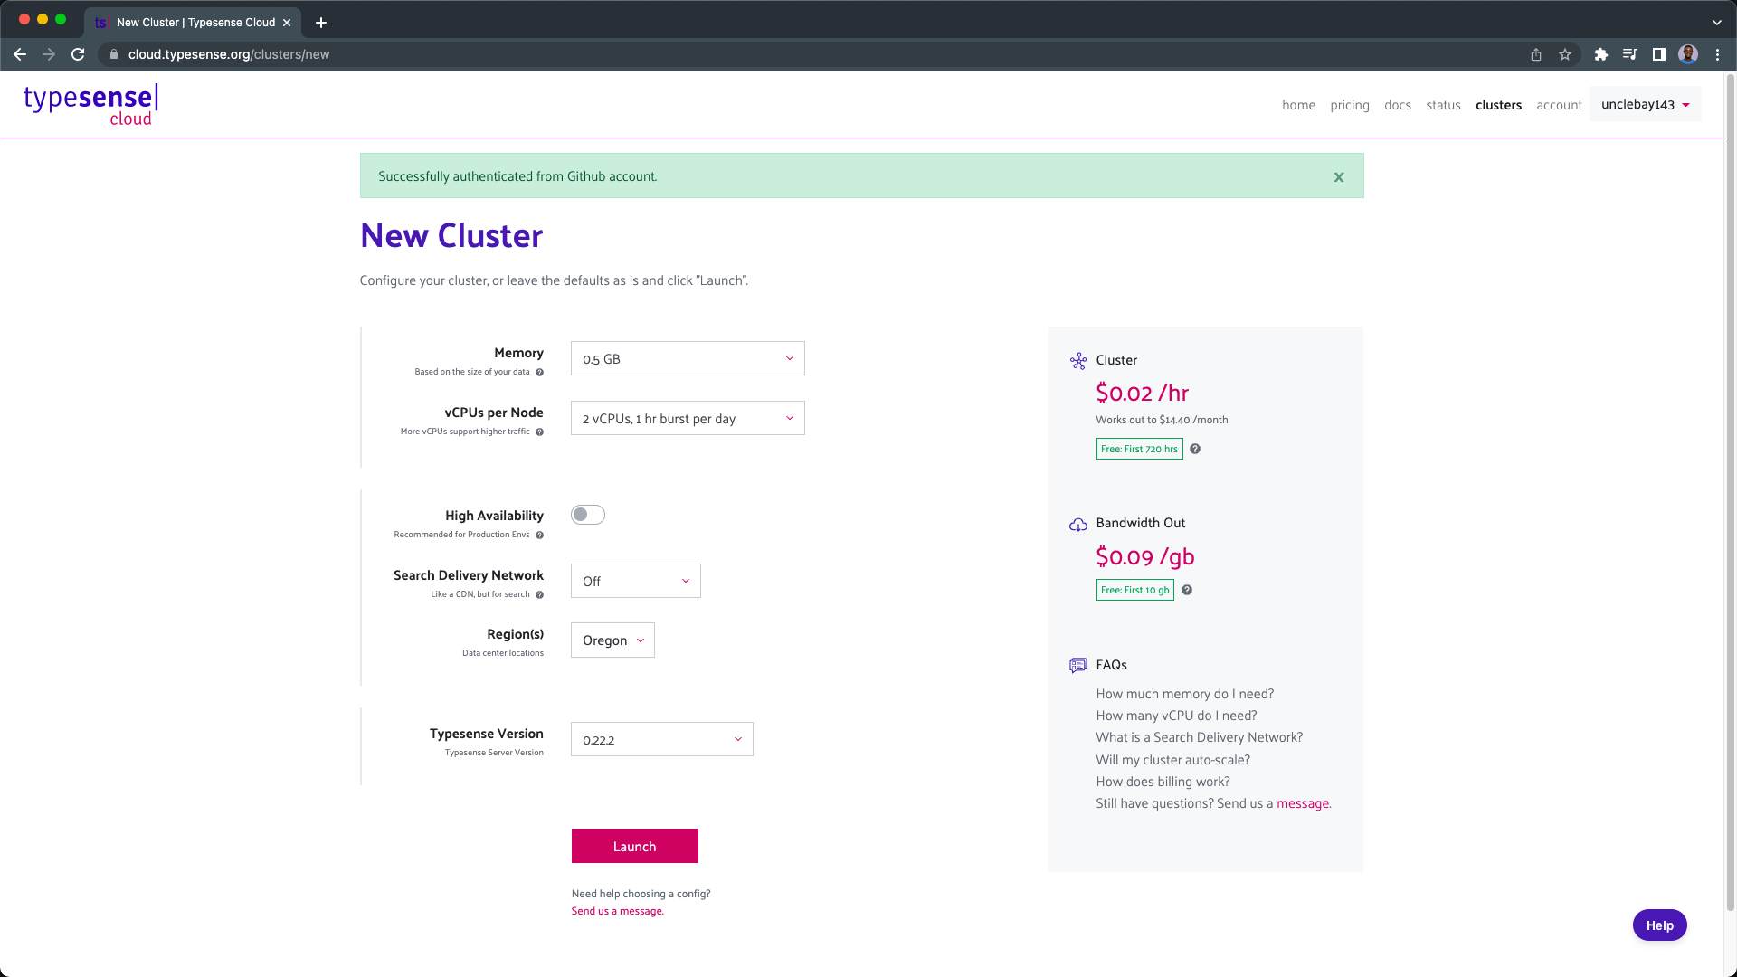Click the New Cluster heading text

451,235
